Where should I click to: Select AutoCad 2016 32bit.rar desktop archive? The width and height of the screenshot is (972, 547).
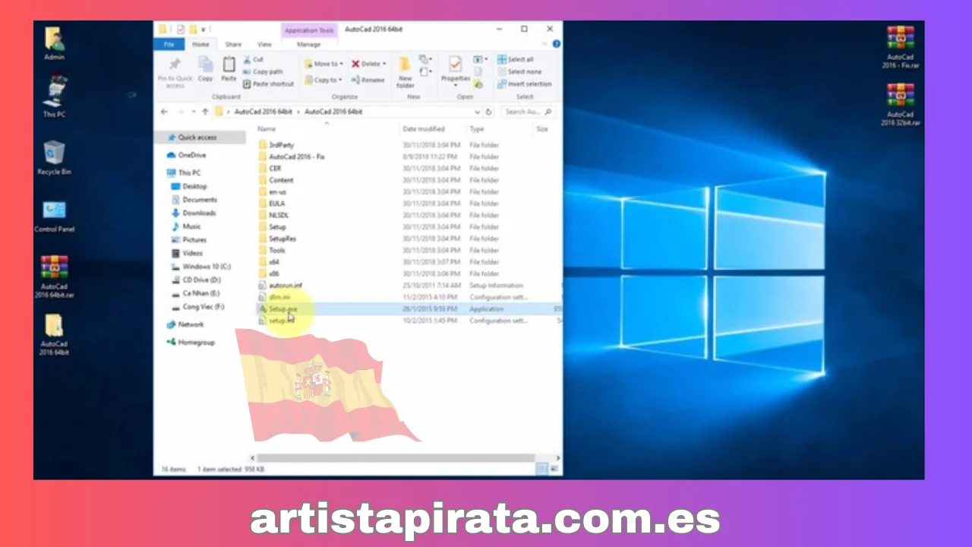(901, 105)
